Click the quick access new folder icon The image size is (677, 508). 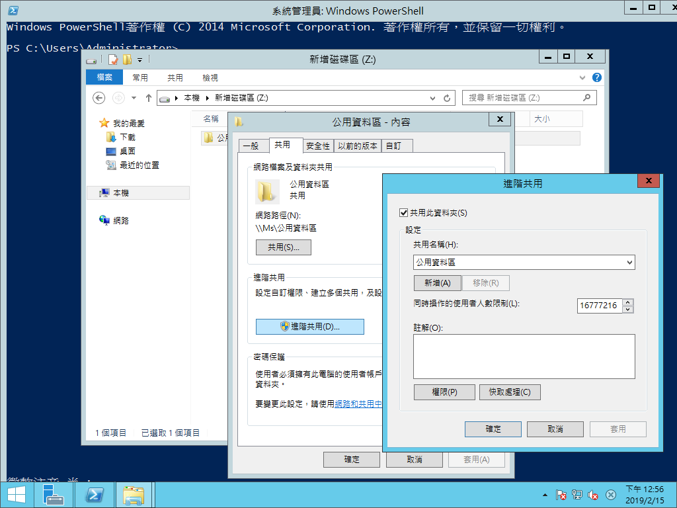[127, 60]
